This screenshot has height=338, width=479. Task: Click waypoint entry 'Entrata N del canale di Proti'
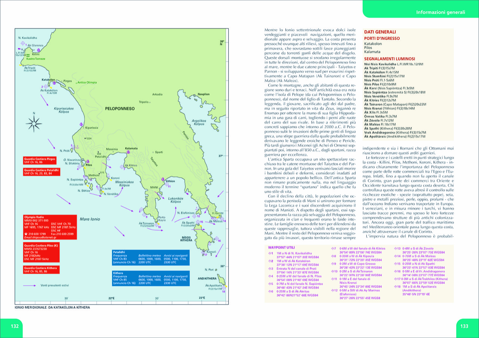click(297, 269)
